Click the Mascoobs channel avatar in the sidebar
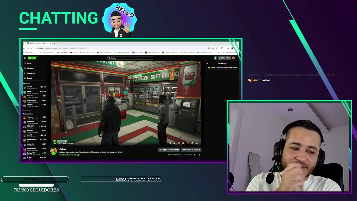This screenshot has height=201, width=357. pyautogui.click(x=25, y=145)
